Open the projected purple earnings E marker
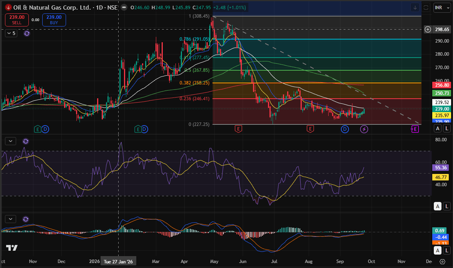This screenshot has width=453, height=268. click(x=415, y=129)
